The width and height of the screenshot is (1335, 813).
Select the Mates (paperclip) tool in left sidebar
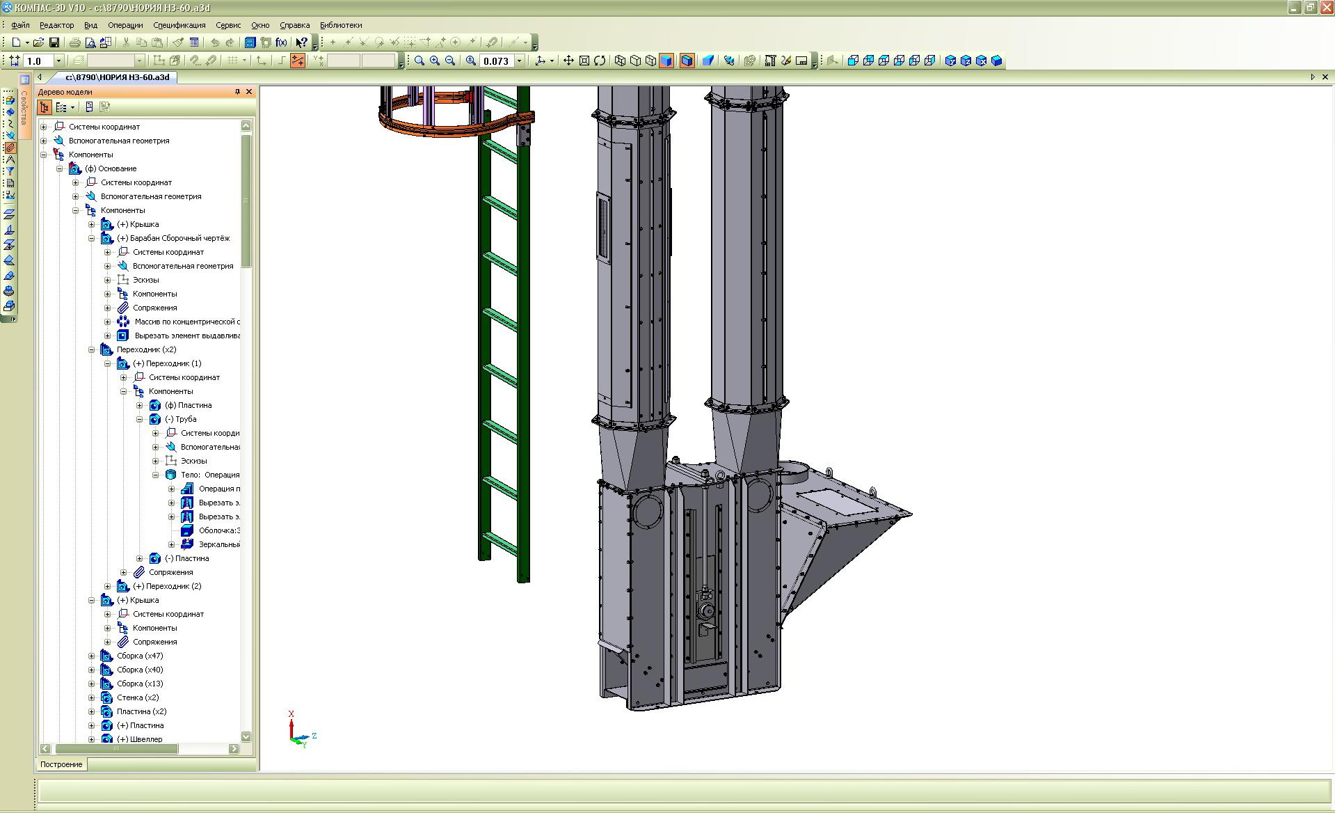tap(10, 148)
